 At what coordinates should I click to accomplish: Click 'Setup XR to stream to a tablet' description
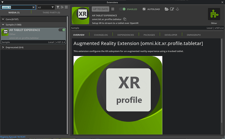[x=115, y=23]
